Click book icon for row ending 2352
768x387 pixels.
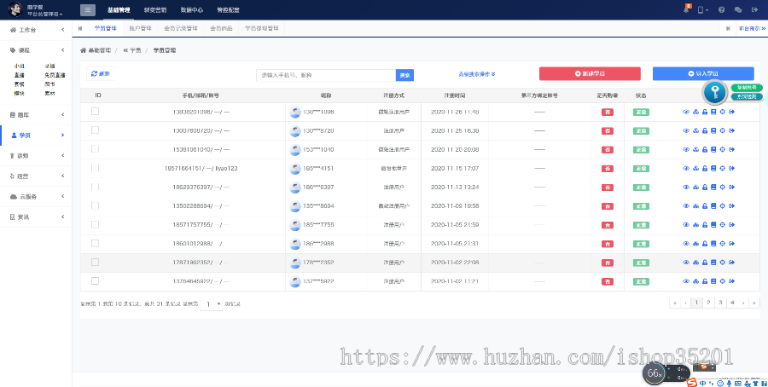(713, 263)
